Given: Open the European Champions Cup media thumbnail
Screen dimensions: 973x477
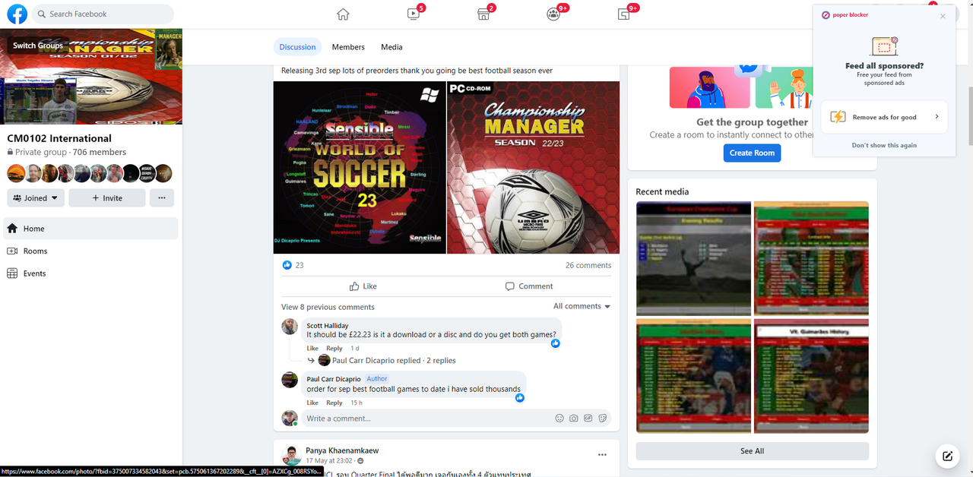Looking at the screenshot, I should point(693,258).
